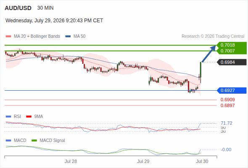
Task: Click the MA 50 blue legend swatch
Action: [68, 37]
